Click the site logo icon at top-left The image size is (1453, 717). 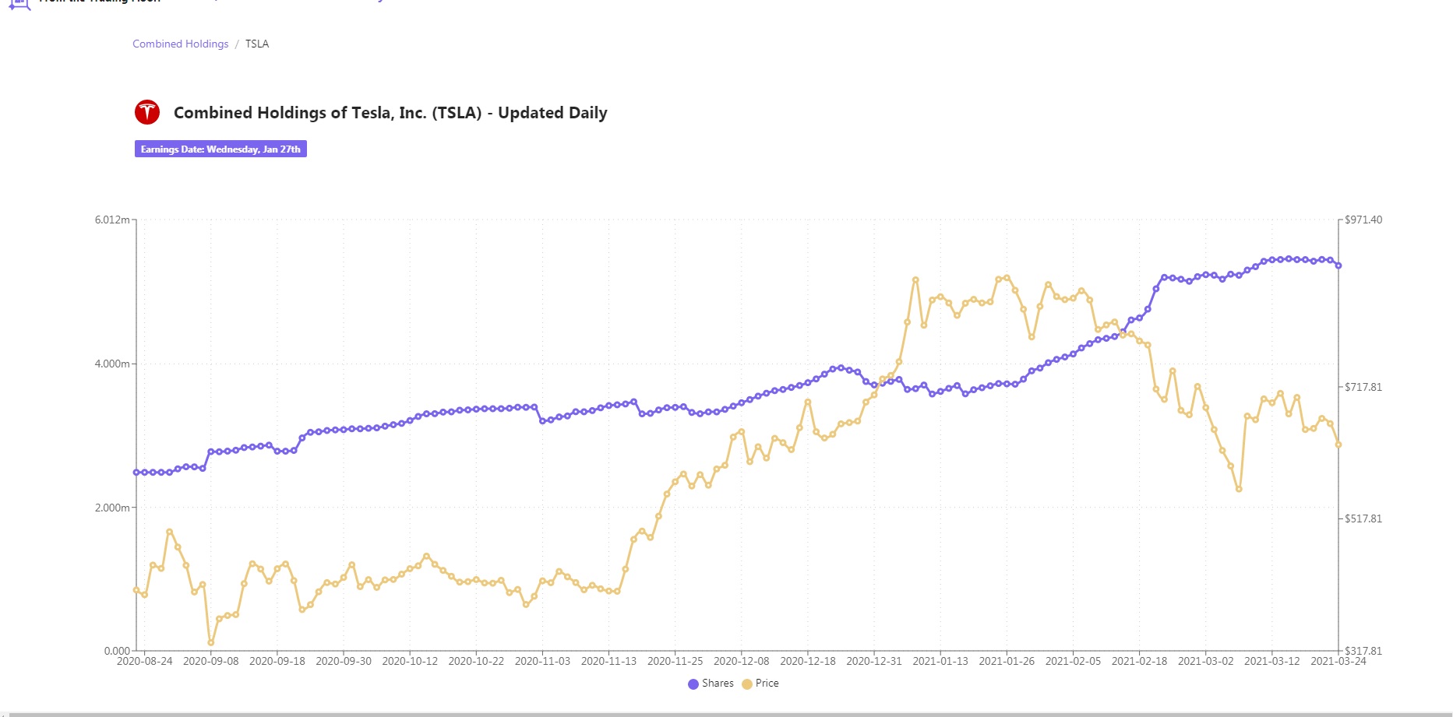(19, 4)
